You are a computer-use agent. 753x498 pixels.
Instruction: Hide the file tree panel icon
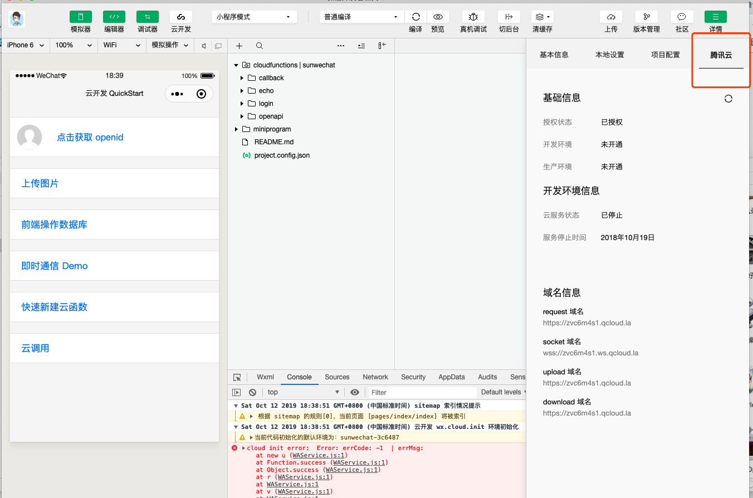click(x=382, y=46)
